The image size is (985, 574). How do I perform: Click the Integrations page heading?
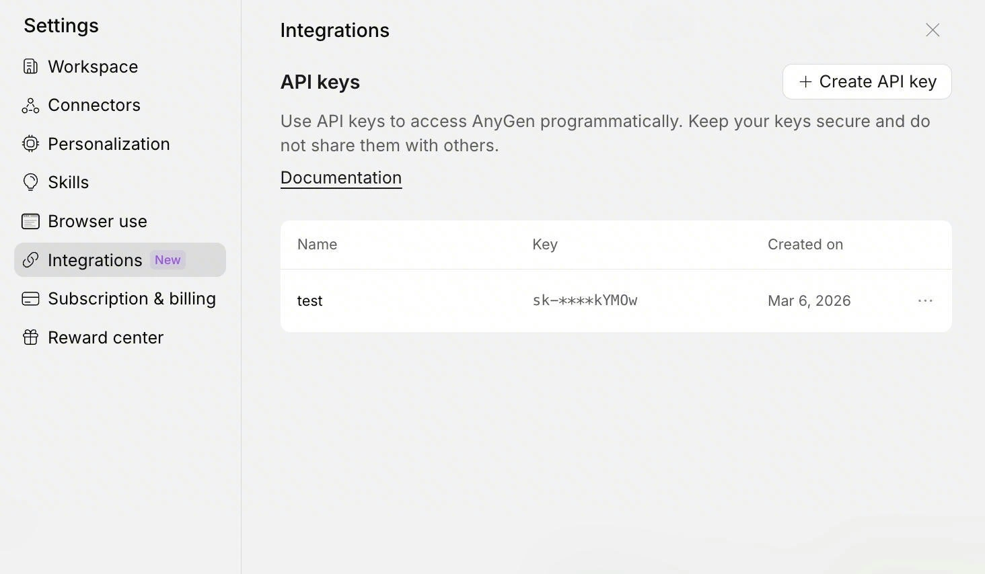(335, 30)
